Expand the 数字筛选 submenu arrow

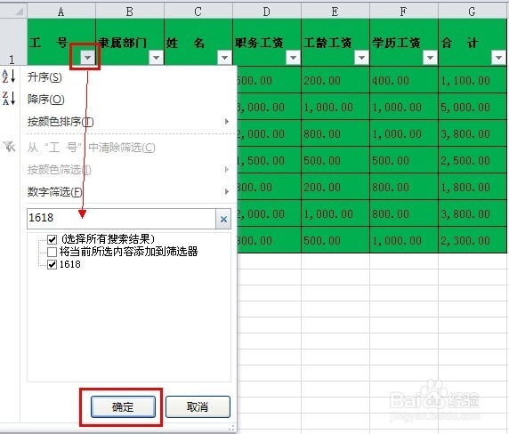click(x=227, y=192)
